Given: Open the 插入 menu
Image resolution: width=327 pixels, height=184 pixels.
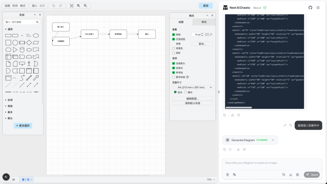Looking at the screenshot, I should pyautogui.click(x=35, y=6).
